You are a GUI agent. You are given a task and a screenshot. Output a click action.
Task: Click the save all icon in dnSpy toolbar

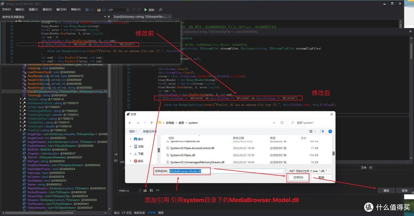[x=104, y=10]
